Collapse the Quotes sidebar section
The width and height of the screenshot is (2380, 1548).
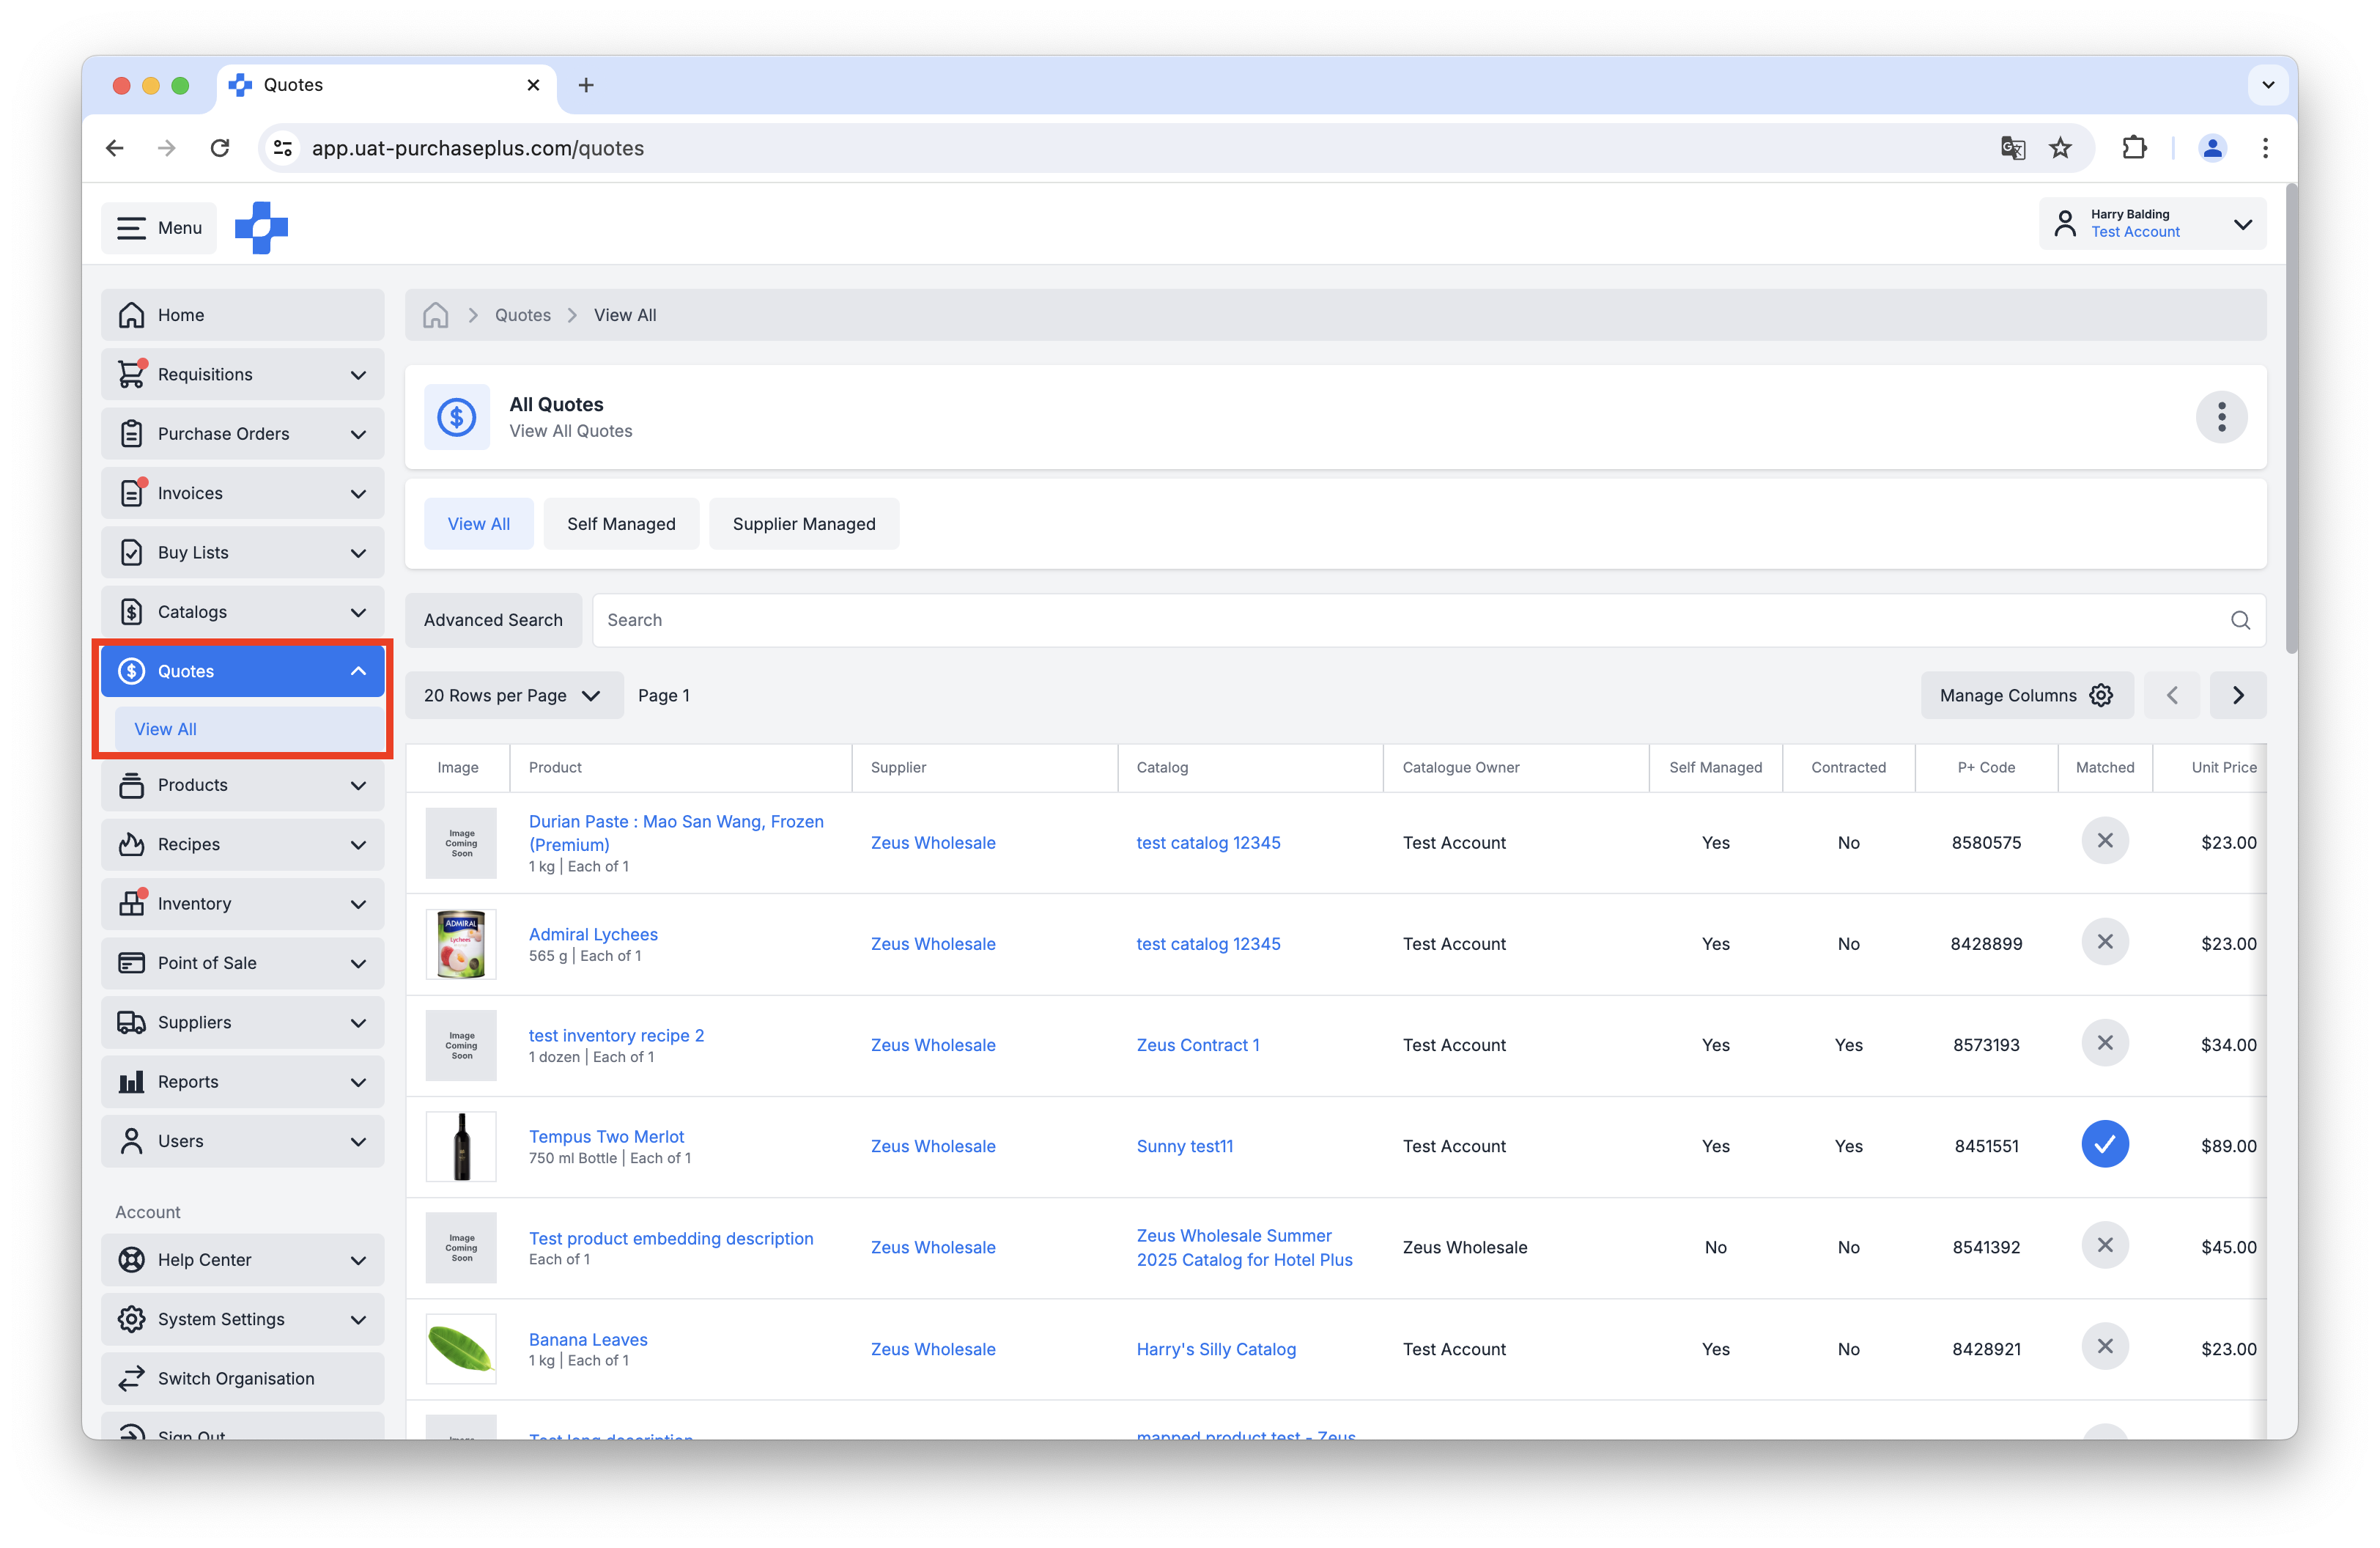[243, 671]
